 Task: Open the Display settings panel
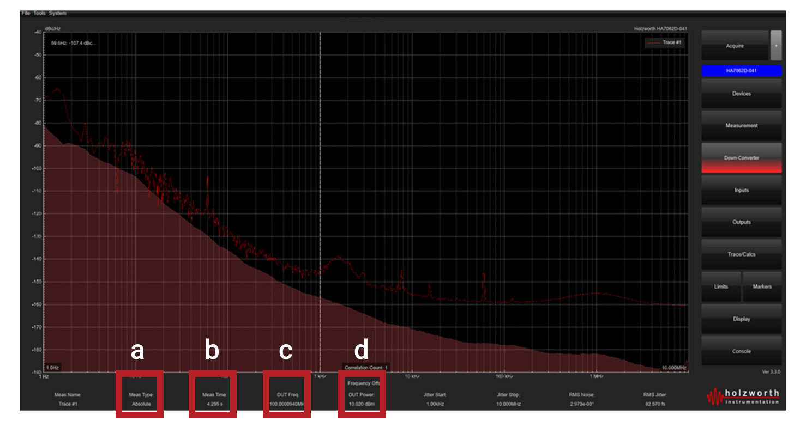click(741, 319)
